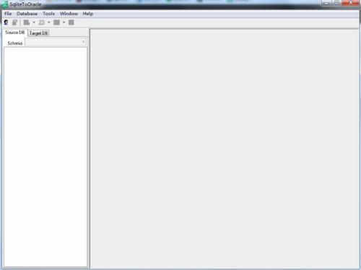
Task: Click the empty main workspace area
Action: pos(225,149)
